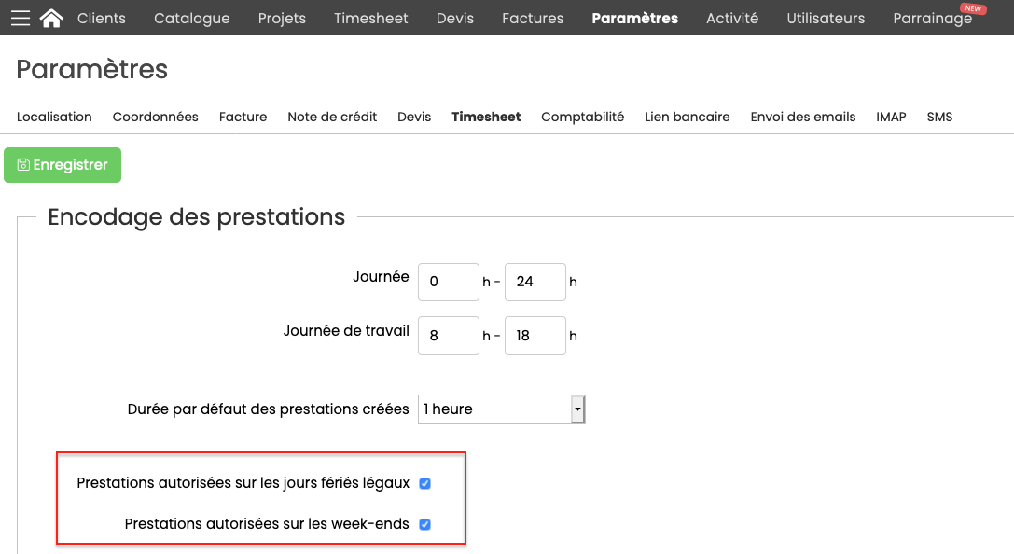Go to the home icon
This screenshot has height=554, width=1014.
pos(51,18)
